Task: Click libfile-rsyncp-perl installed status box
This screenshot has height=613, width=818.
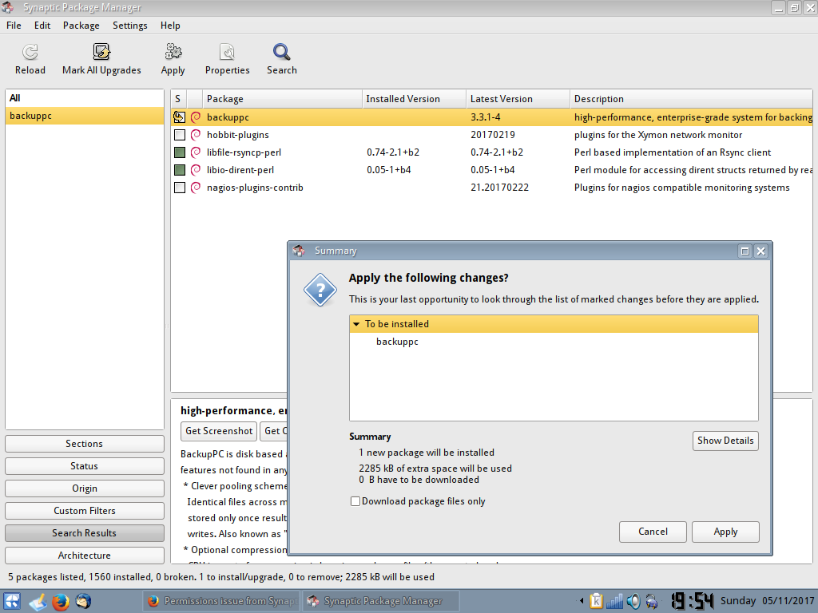Action: tap(180, 152)
